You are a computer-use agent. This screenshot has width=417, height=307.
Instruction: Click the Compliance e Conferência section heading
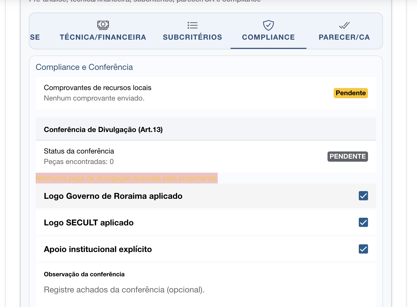pos(84,67)
